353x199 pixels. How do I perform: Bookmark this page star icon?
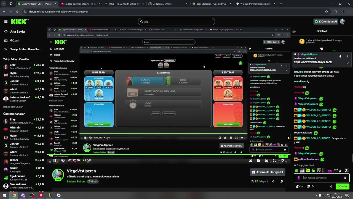[327, 12]
